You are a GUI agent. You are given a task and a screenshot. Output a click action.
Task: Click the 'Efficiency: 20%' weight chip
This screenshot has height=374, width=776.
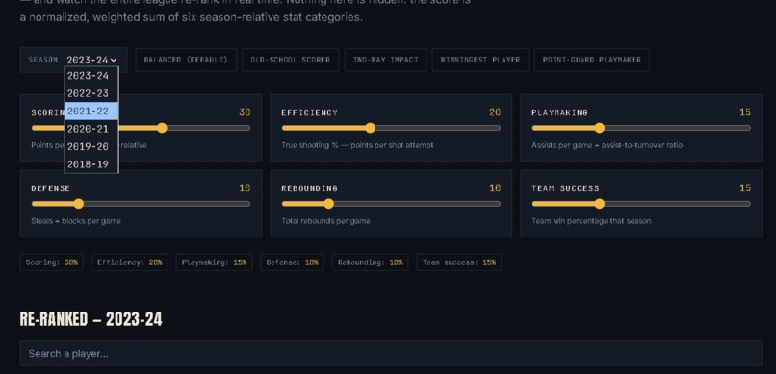tap(130, 262)
